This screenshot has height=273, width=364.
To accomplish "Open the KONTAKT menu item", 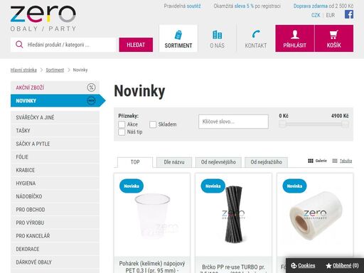I will coord(256,38).
